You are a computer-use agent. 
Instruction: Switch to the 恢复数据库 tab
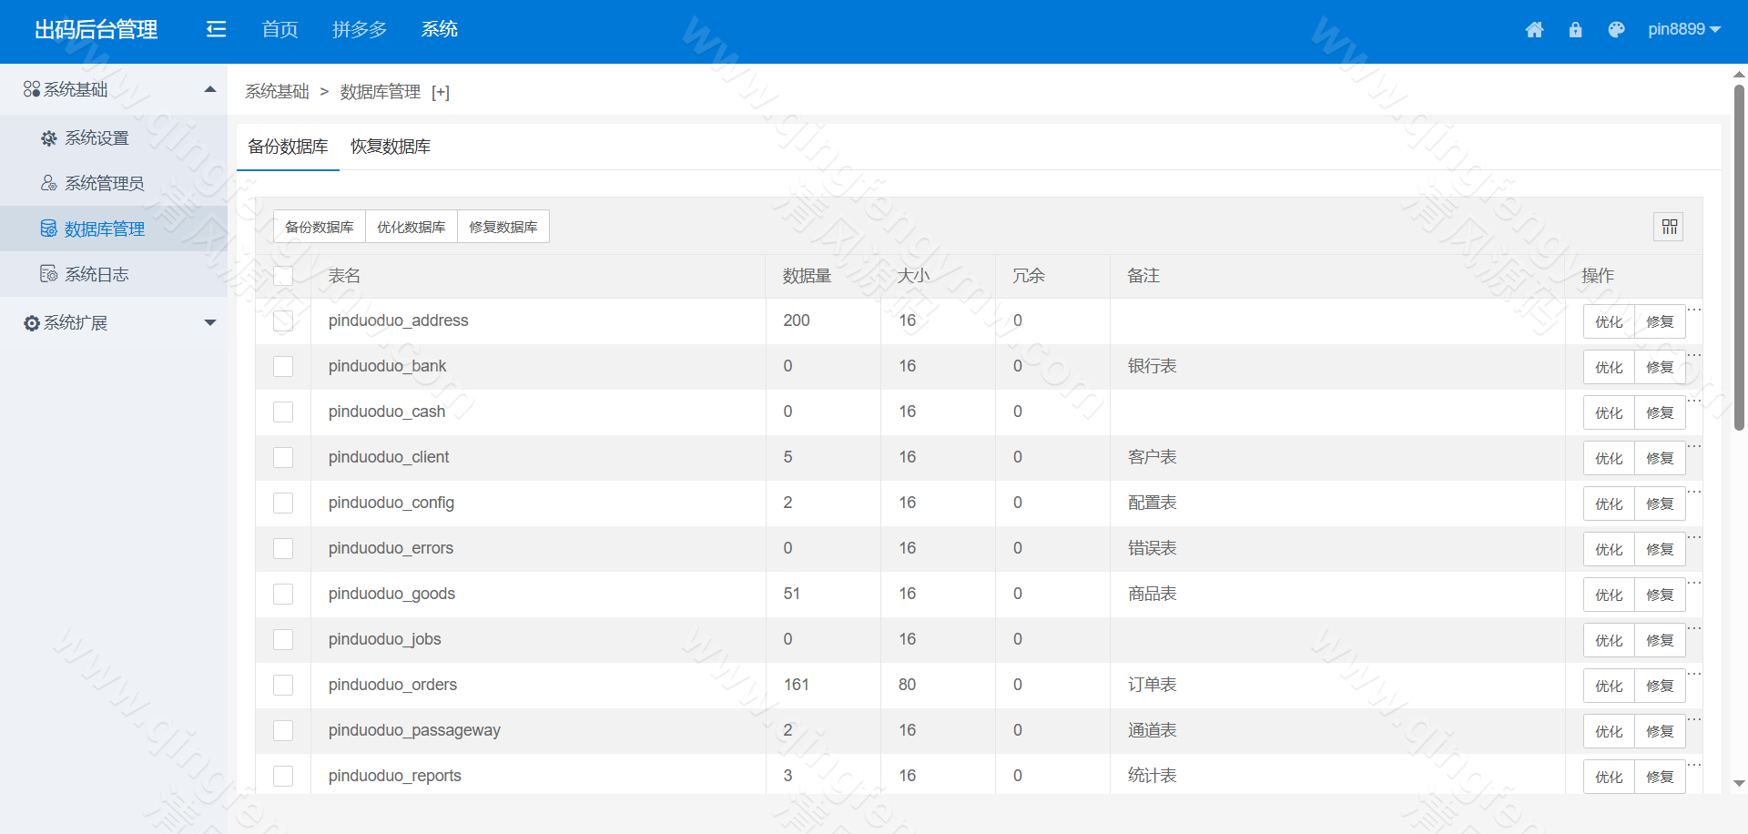click(391, 147)
